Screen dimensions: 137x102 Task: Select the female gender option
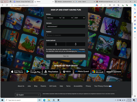(x=56, y=44)
